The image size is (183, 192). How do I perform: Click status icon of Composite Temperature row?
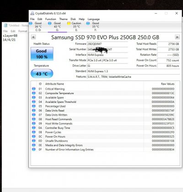[x=34, y=93]
